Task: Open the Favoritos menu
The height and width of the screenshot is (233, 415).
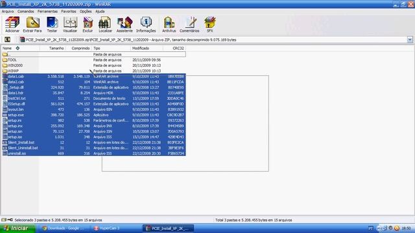Action: point(69,12)
